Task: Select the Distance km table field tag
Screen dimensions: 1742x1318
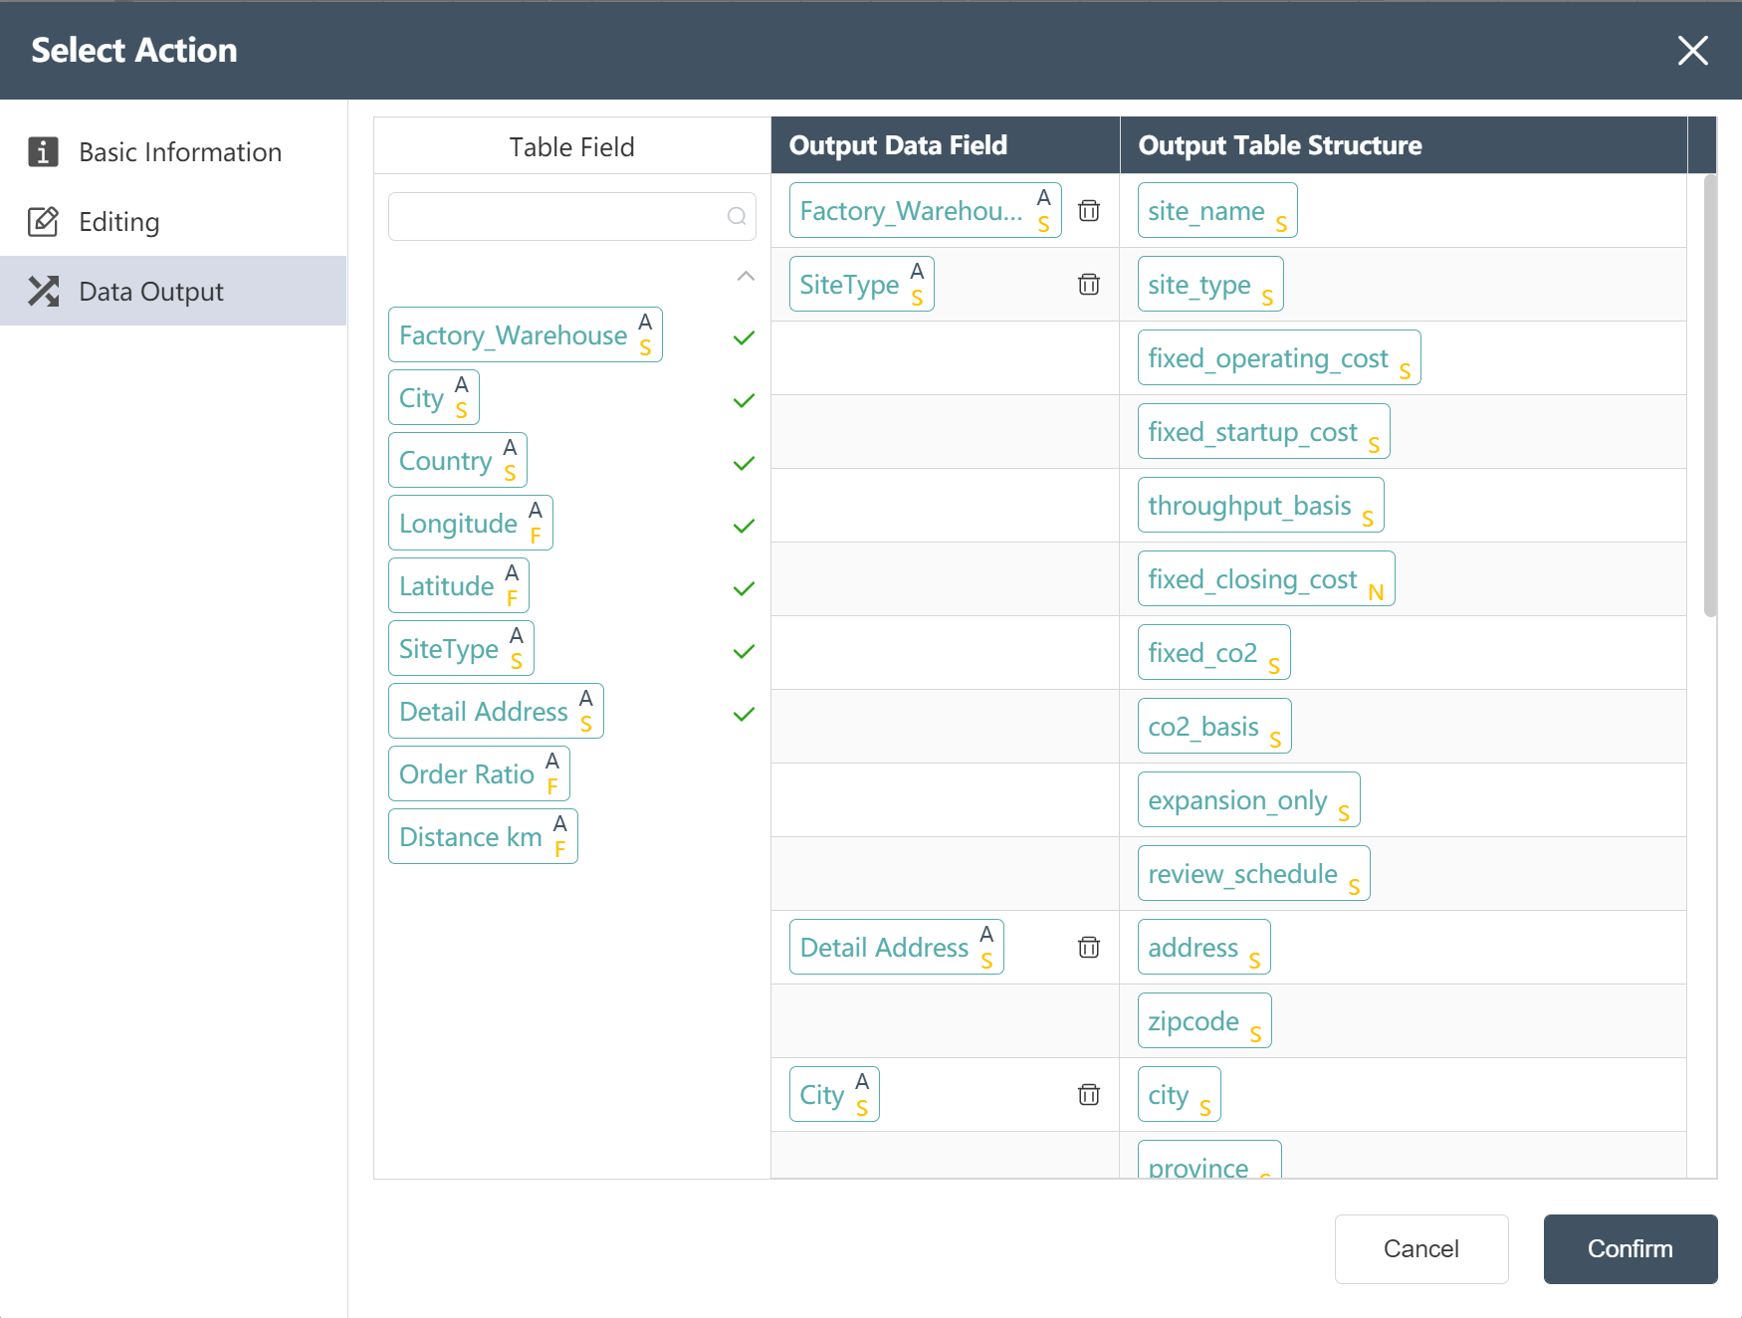Action: [483, 836]
